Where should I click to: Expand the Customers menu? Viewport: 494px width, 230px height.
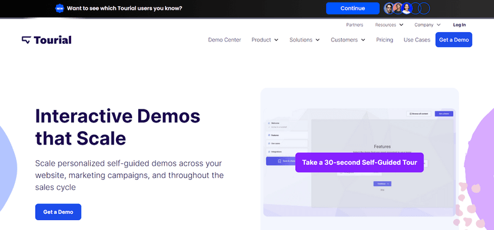pos(348,40)
